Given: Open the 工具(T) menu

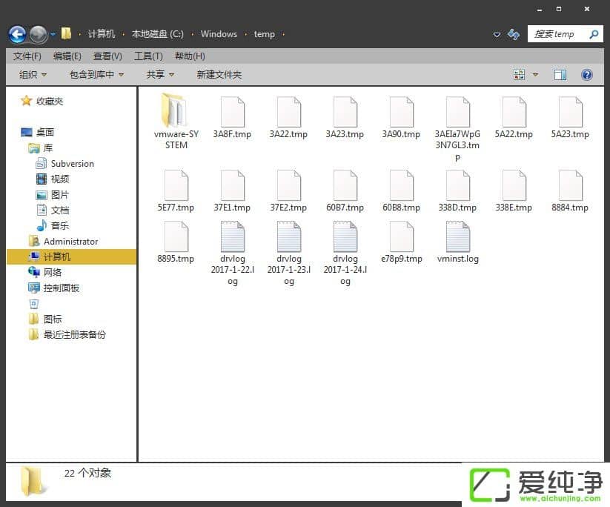Looking at the screenshot, I should (x=148, y=56).
